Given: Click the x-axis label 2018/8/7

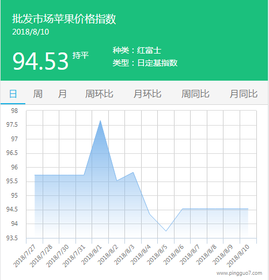Looking at the screenshot, I should (x=190, y=255).
